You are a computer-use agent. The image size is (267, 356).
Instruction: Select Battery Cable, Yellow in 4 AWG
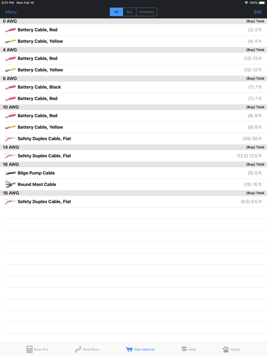[133, 70]
